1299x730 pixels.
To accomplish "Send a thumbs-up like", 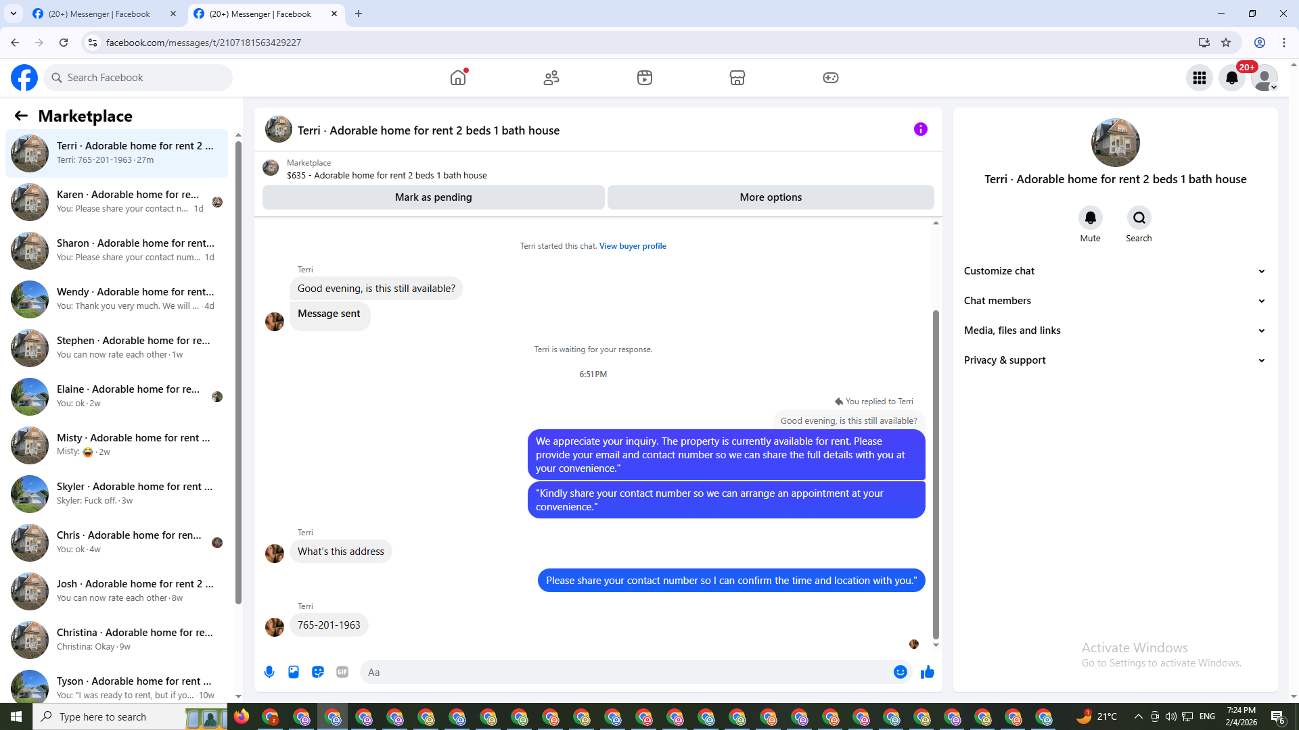I will coord(927,672).
